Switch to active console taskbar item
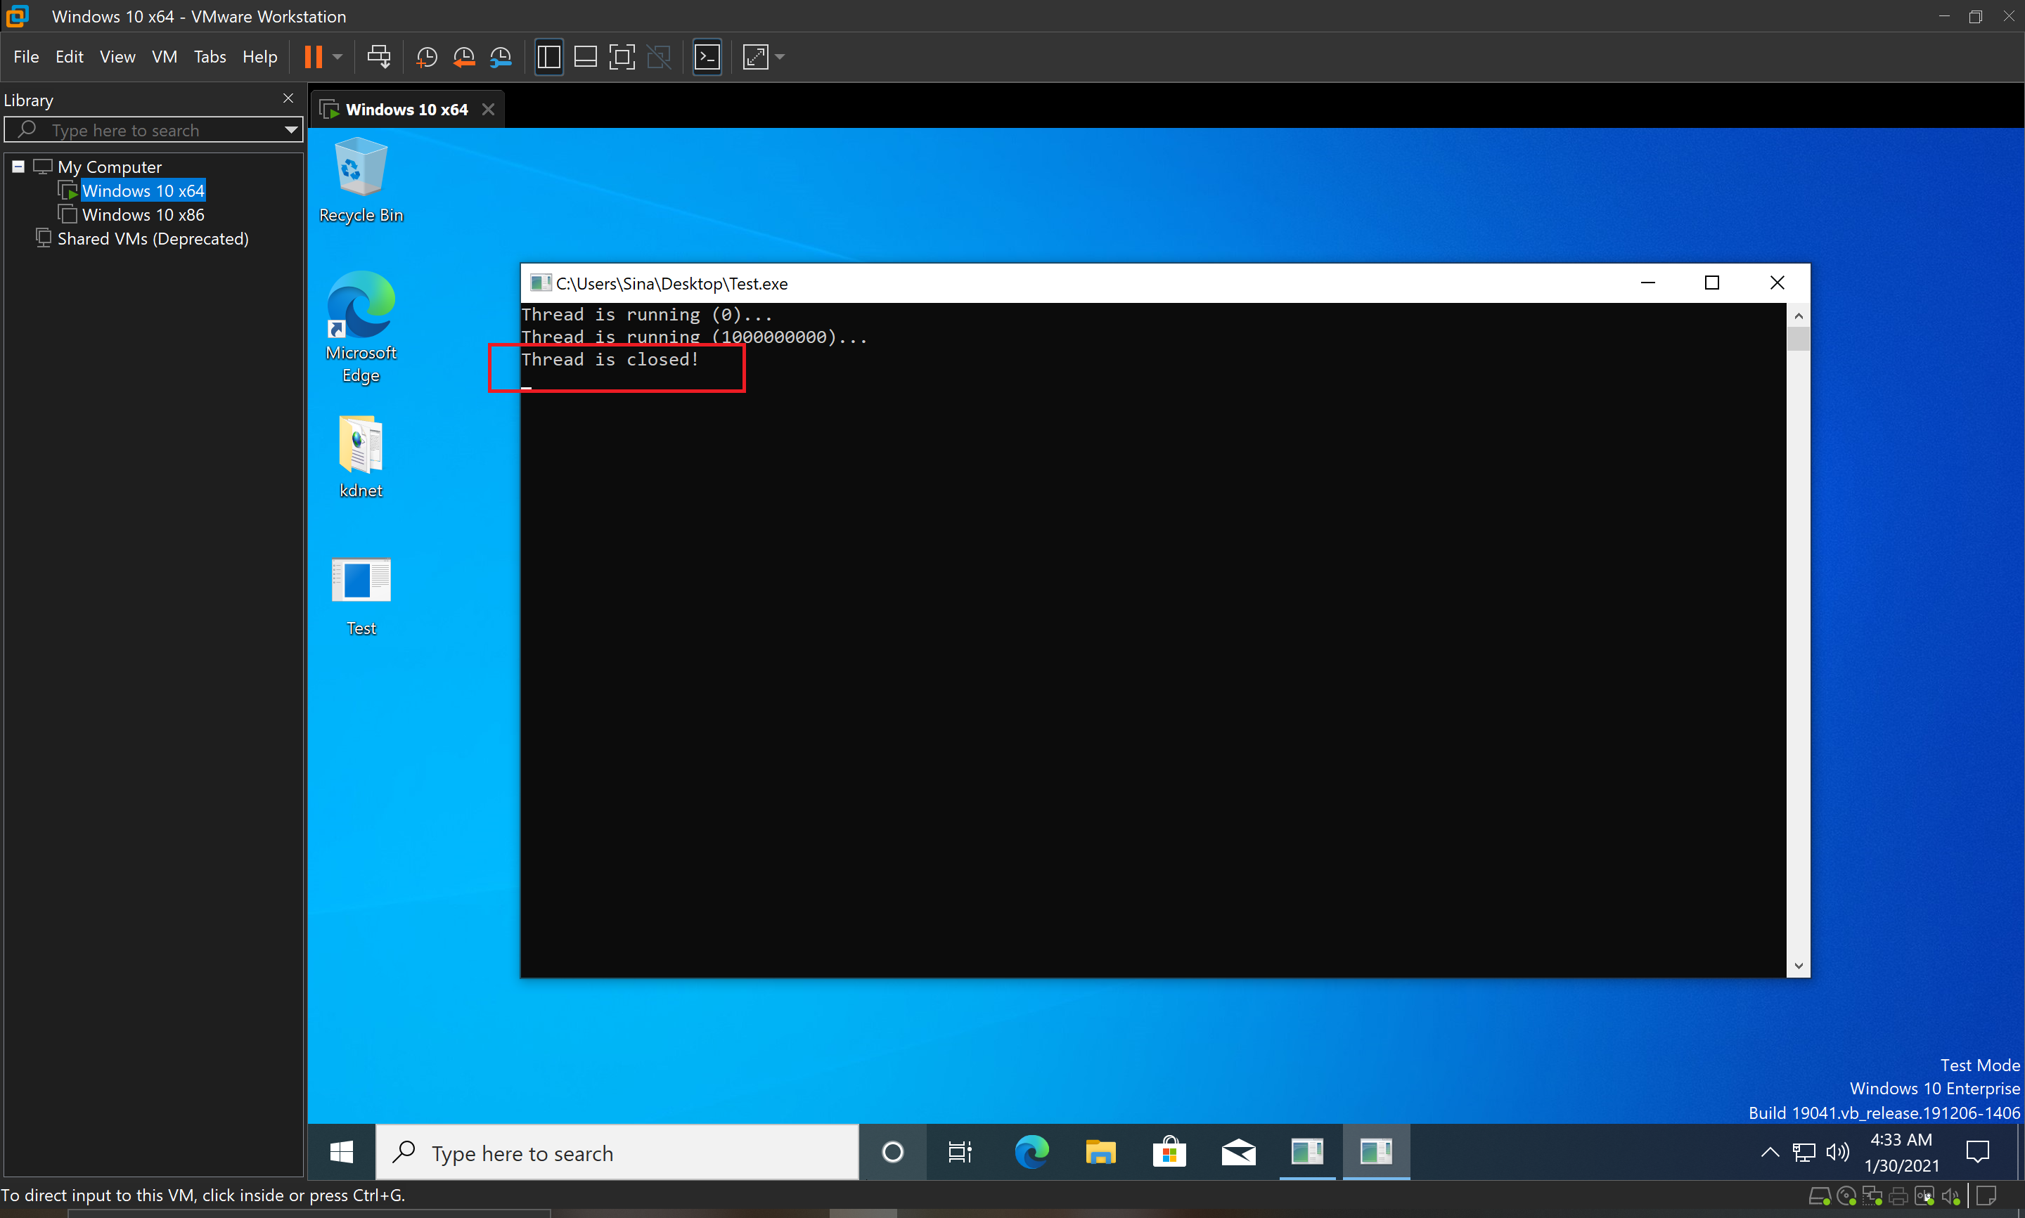The image size is (2025, 1218). click(x=1376, y=1153)
